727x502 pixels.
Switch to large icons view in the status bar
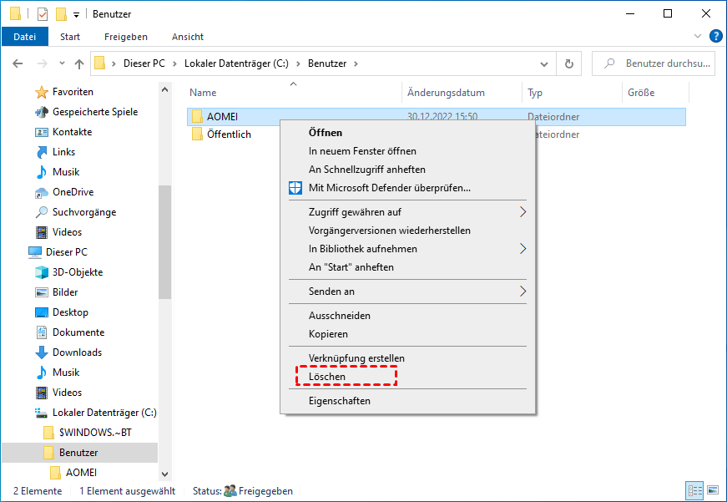713,490
